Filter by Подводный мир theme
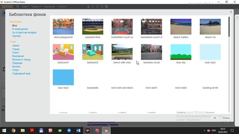 click(x=21, y=74)
